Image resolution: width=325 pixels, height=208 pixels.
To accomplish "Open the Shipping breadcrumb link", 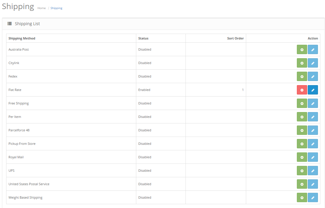I will (56, 8).
